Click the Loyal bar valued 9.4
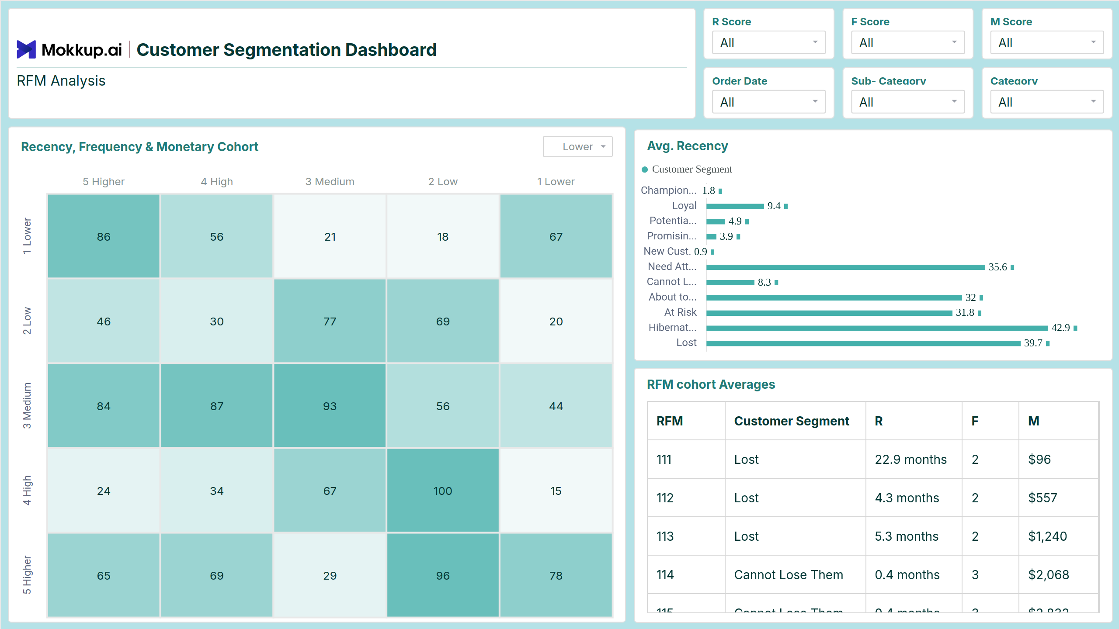This screenshot has width=1119, height=629. pyautogui.click(x=735, y=206)
